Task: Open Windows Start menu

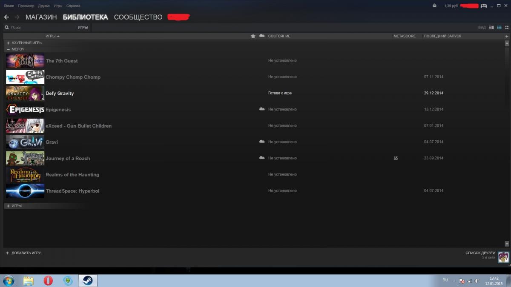Action: coord(8,281)
